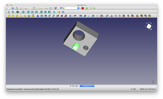Create a Cylinder primitive
163x99 pixels.
point(13,16)
